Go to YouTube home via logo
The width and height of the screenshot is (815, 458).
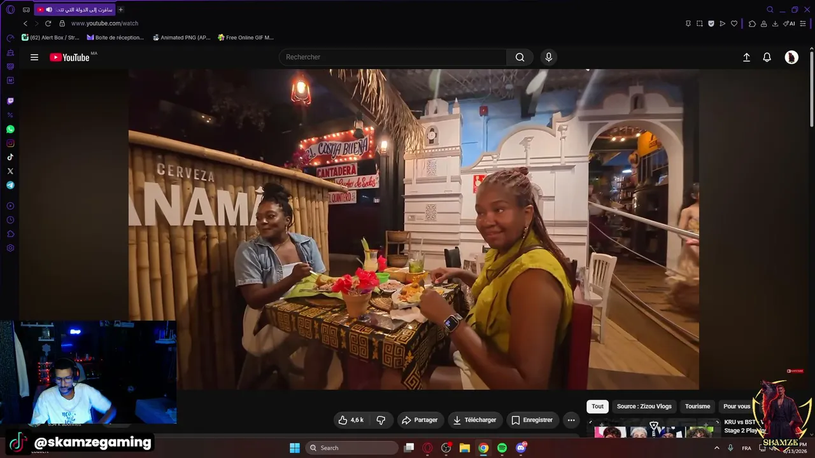tap(70, 57)
